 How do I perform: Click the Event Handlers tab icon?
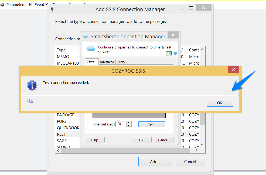[30, 4]
